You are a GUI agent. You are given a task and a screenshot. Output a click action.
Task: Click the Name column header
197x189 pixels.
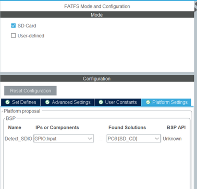tap(15, 128)
